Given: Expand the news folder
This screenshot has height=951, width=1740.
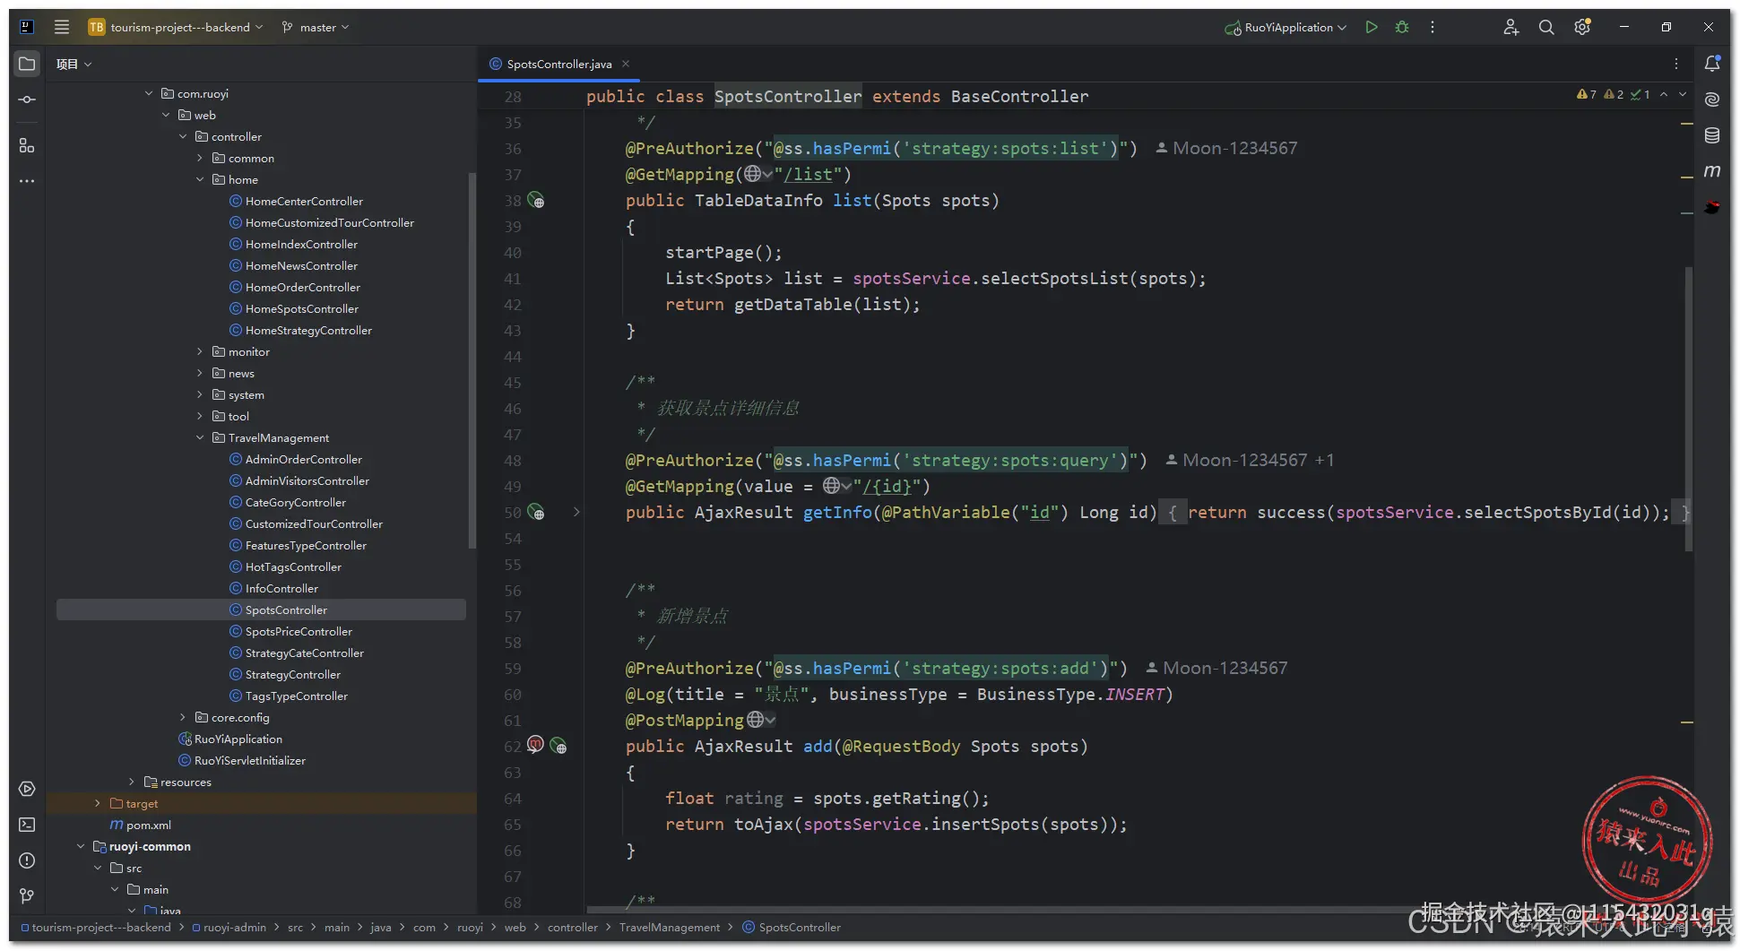Looking at the screenshot, I should click(200, 374).
